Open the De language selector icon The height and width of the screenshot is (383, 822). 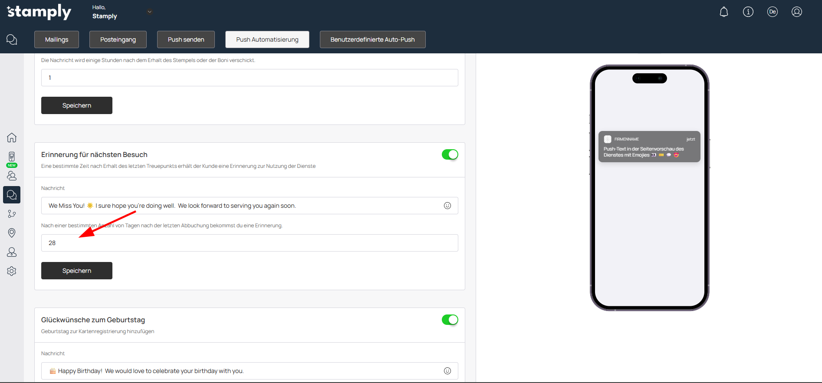772,12
